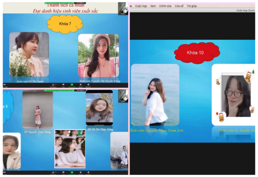
Task: Click the Khóa 7 orange cloud label
Action: pyautogui.click(x=65, y=24)
